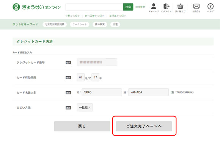Select the ワークシート hot keyword pill
The width and height of the screenshot is (220, 147).
pyautogui.click(x=80, y=24)
